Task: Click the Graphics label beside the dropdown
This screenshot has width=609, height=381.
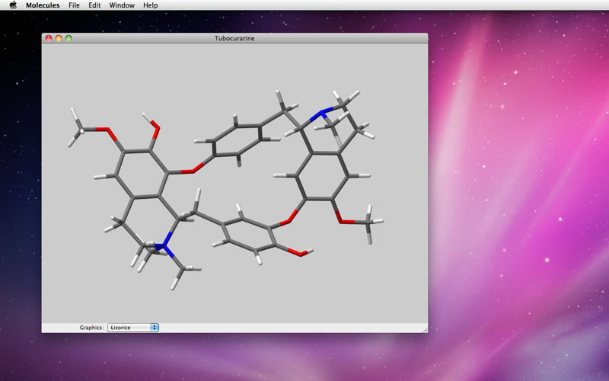Action: tap(91, 328)
